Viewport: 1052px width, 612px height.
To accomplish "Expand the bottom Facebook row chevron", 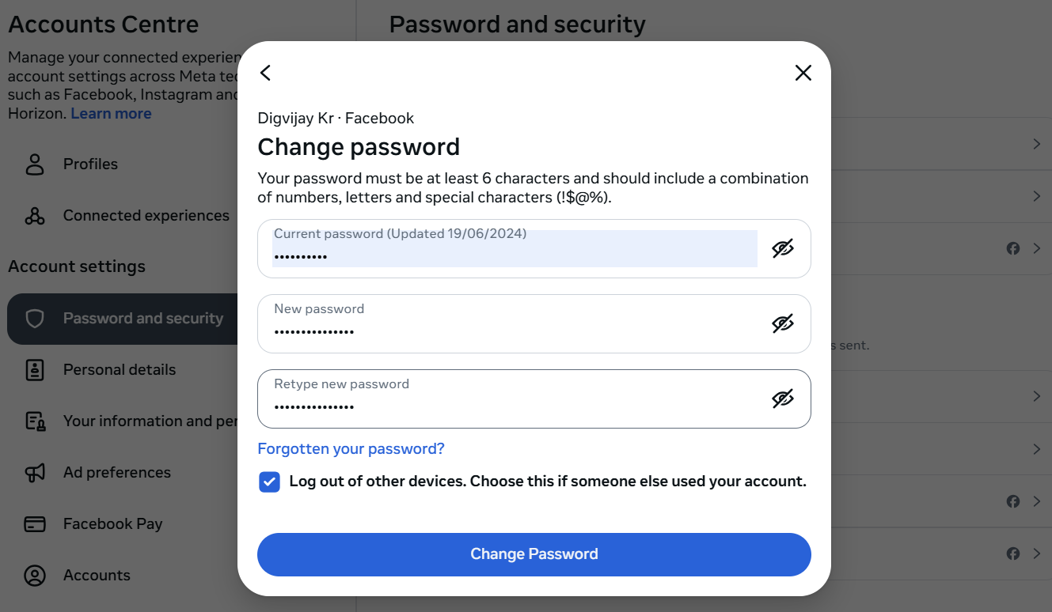I will pos(1037,553).
